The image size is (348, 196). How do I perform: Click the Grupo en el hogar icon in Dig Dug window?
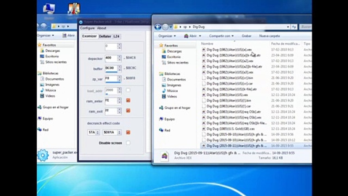[x=161, y=108]
